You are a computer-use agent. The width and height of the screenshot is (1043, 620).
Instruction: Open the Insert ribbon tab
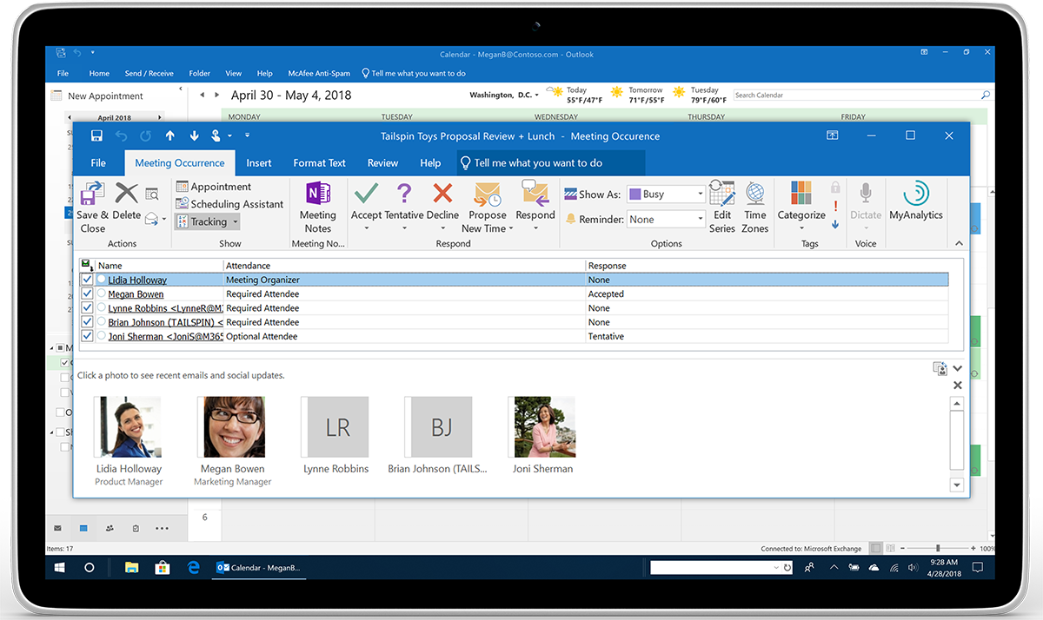(259, 162)
